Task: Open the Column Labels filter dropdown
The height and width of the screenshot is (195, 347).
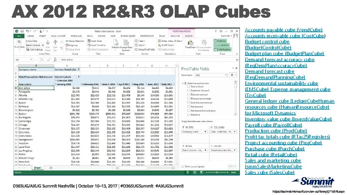Action: 78,77
